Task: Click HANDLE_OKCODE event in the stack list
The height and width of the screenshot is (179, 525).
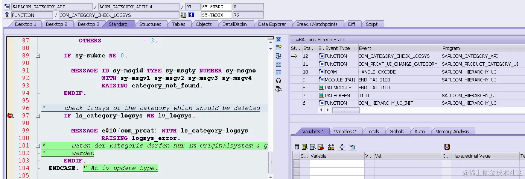Action: click(x=377, y=72)
